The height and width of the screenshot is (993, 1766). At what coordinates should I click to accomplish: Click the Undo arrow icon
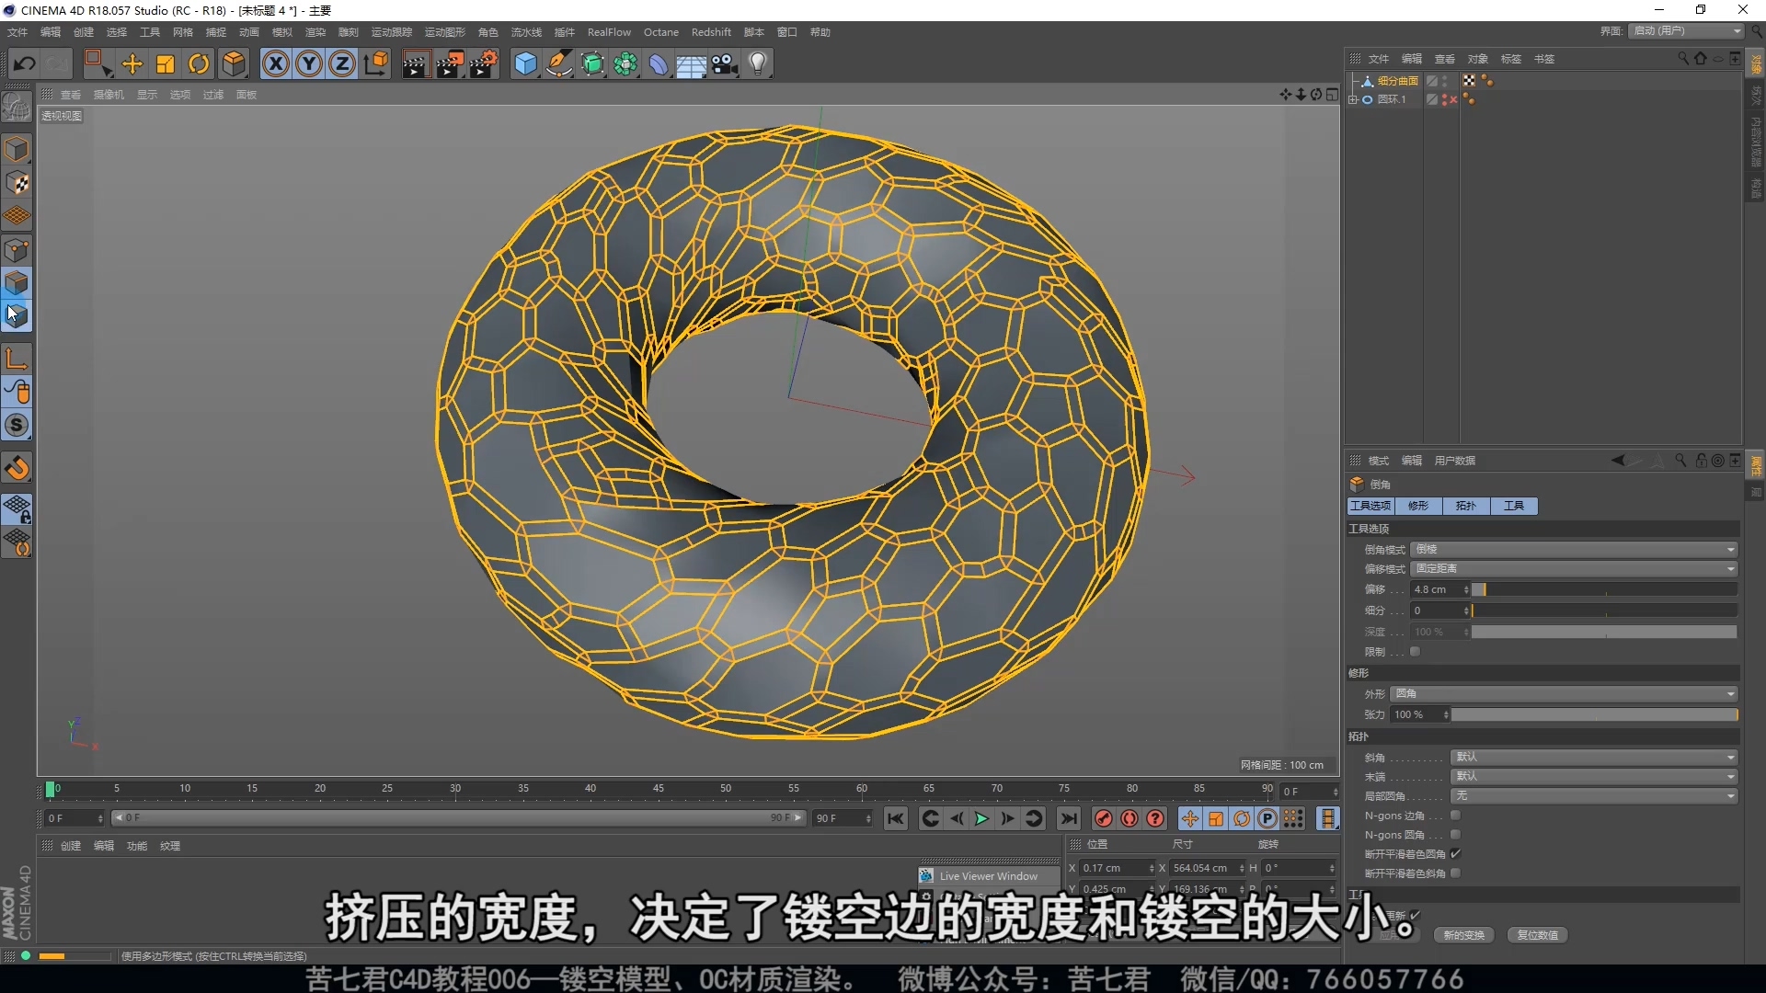(25, 63)
